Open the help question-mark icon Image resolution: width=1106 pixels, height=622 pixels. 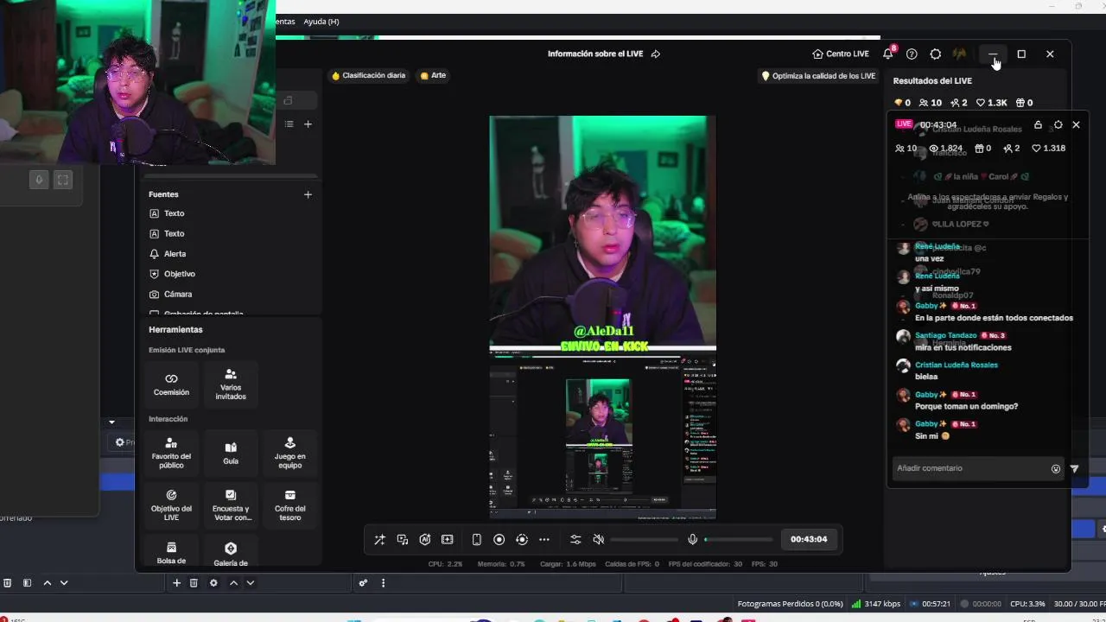[912, 54]
